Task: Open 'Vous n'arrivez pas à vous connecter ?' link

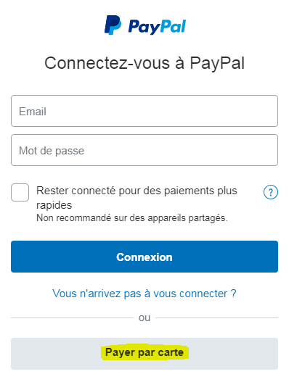Action: [x=144, y=294]
